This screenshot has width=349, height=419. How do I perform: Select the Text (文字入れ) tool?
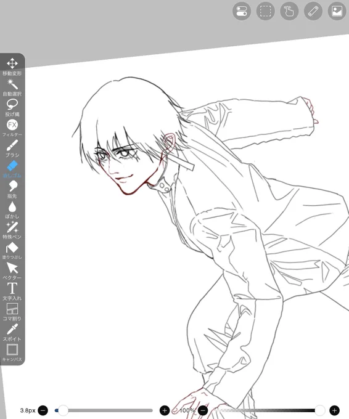click(x=12, y=291)
